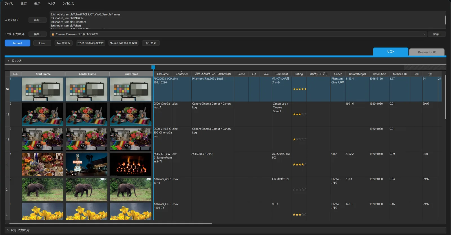
Task: Click the Resolution column header
Action: click(x=379, y=74)
